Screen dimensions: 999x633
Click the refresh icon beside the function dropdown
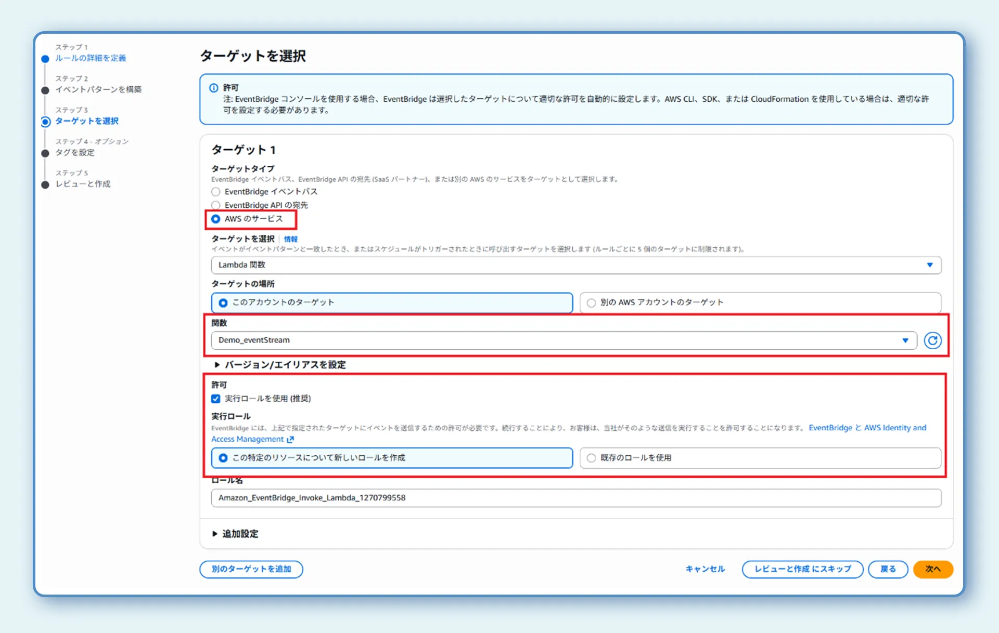point(932,340)
